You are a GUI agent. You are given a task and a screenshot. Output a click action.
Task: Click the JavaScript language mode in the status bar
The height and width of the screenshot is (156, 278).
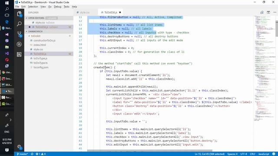pos(264,154)
